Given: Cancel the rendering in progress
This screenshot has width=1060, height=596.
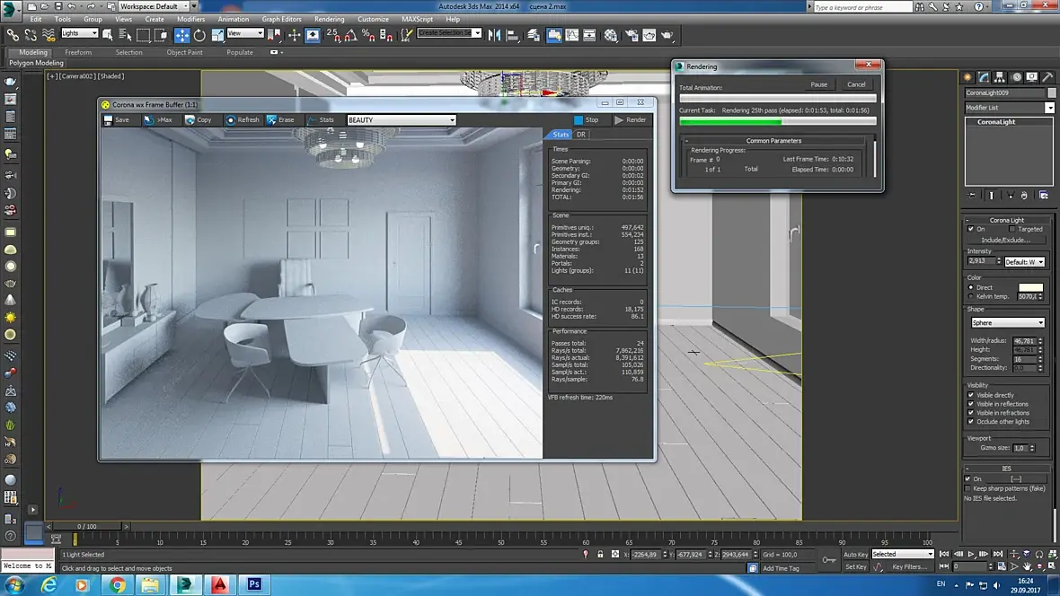Looking at the screenshot, I should coord(856,84).
